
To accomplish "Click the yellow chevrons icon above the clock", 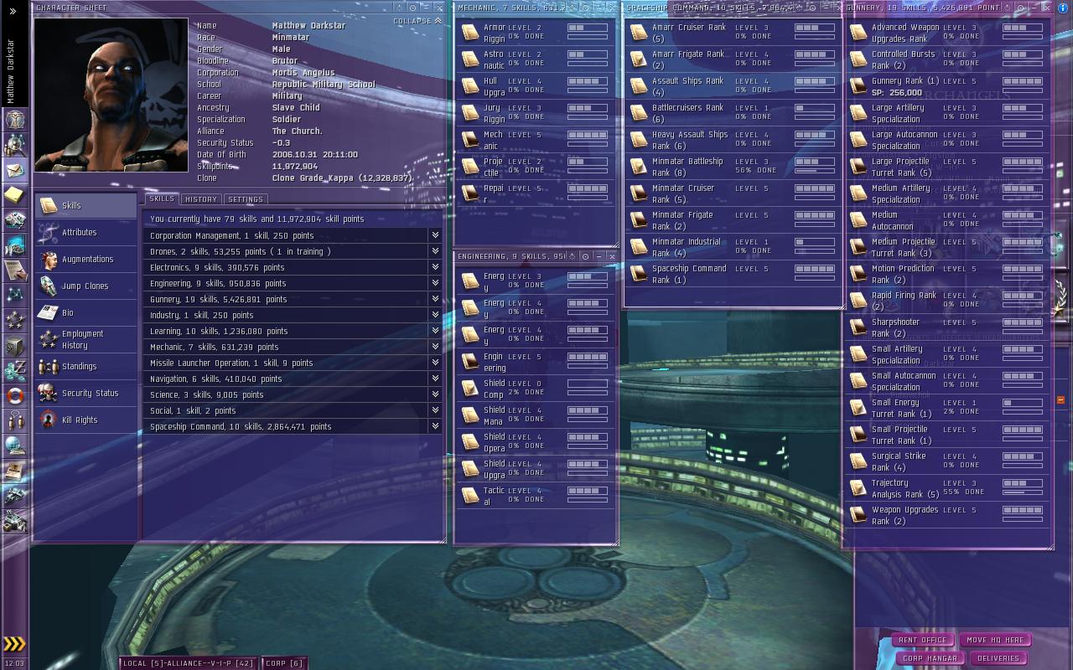I will click(x=14, y=644).
